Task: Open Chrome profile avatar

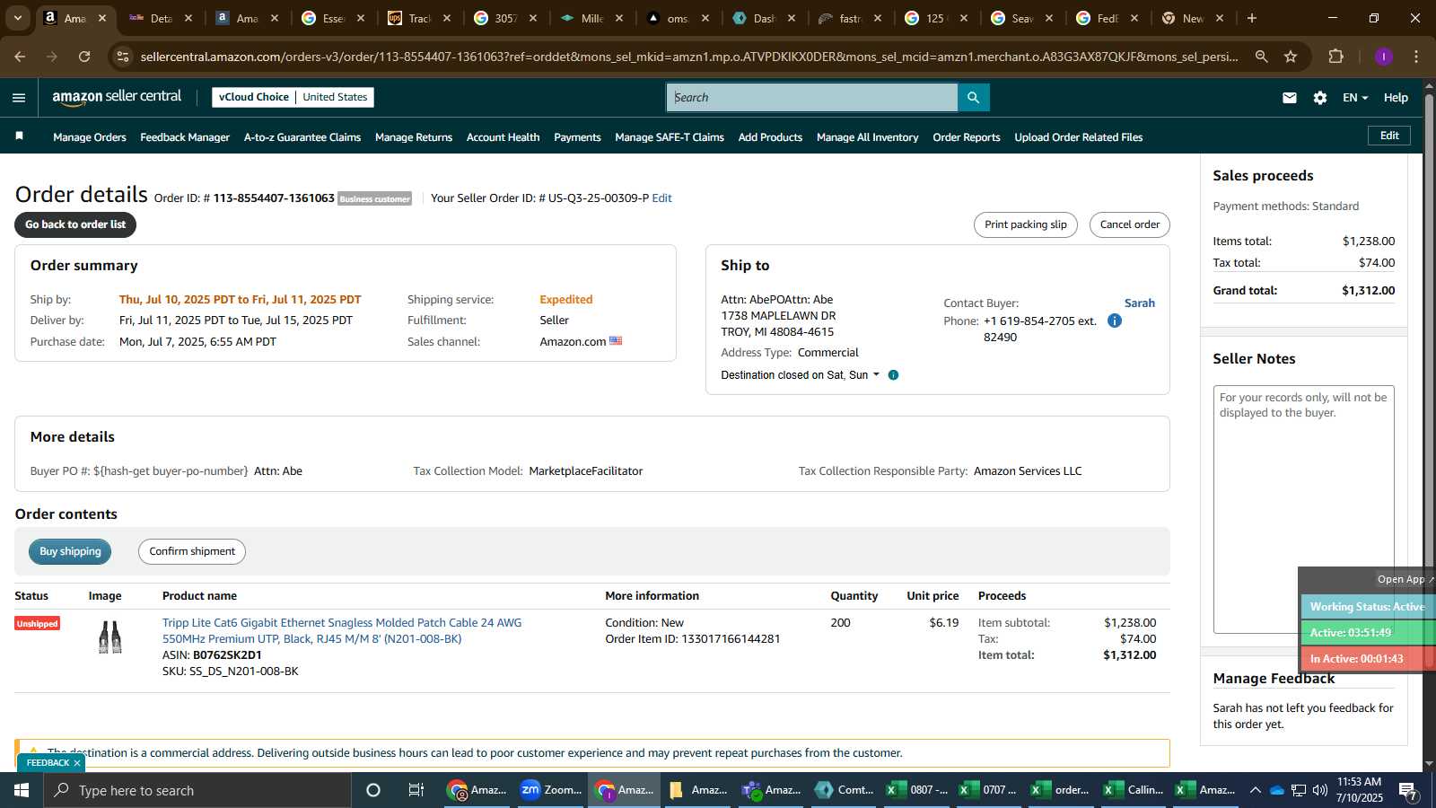Action: pos(1384,57)
